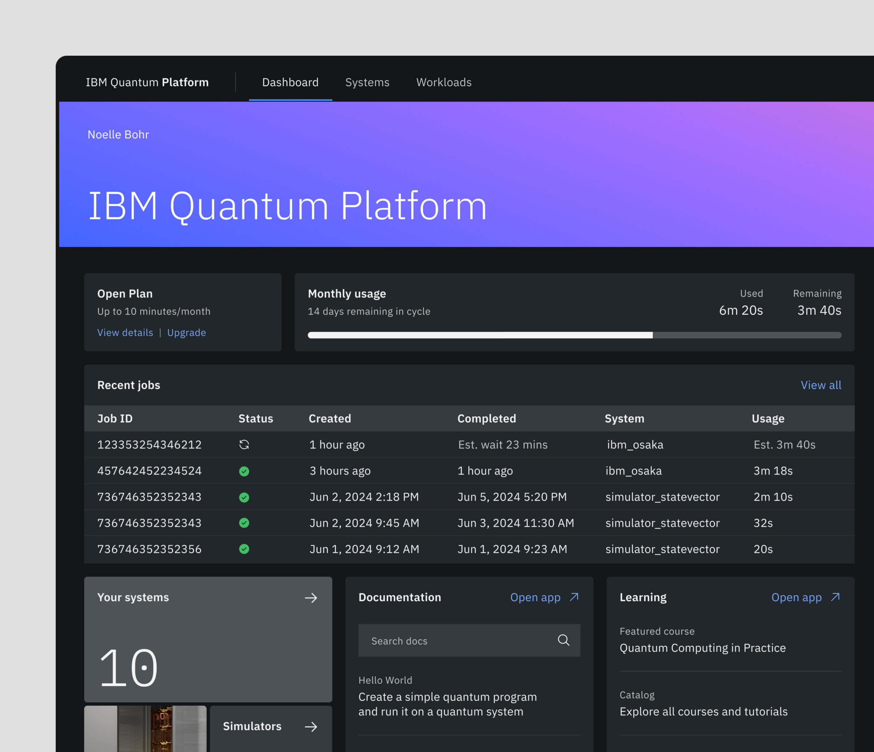Click green check icon for job 736746352352356

[244, 549]
